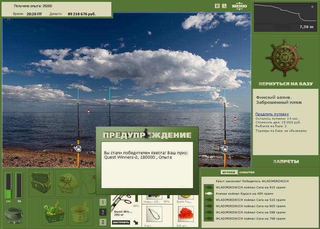Open the food basket icon
The image size is (320, 229).
(54, 212)
